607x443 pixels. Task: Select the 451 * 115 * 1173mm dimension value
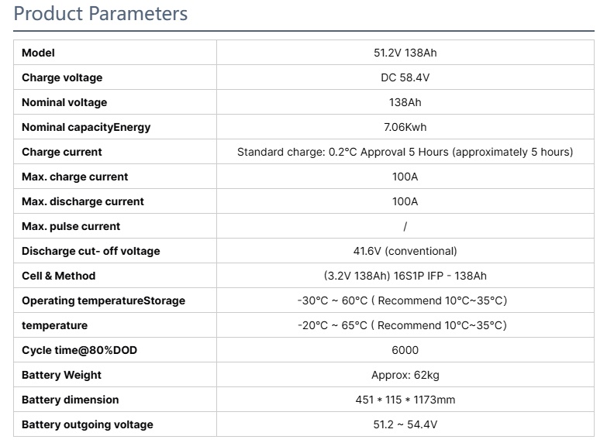(x=405, y=400)
